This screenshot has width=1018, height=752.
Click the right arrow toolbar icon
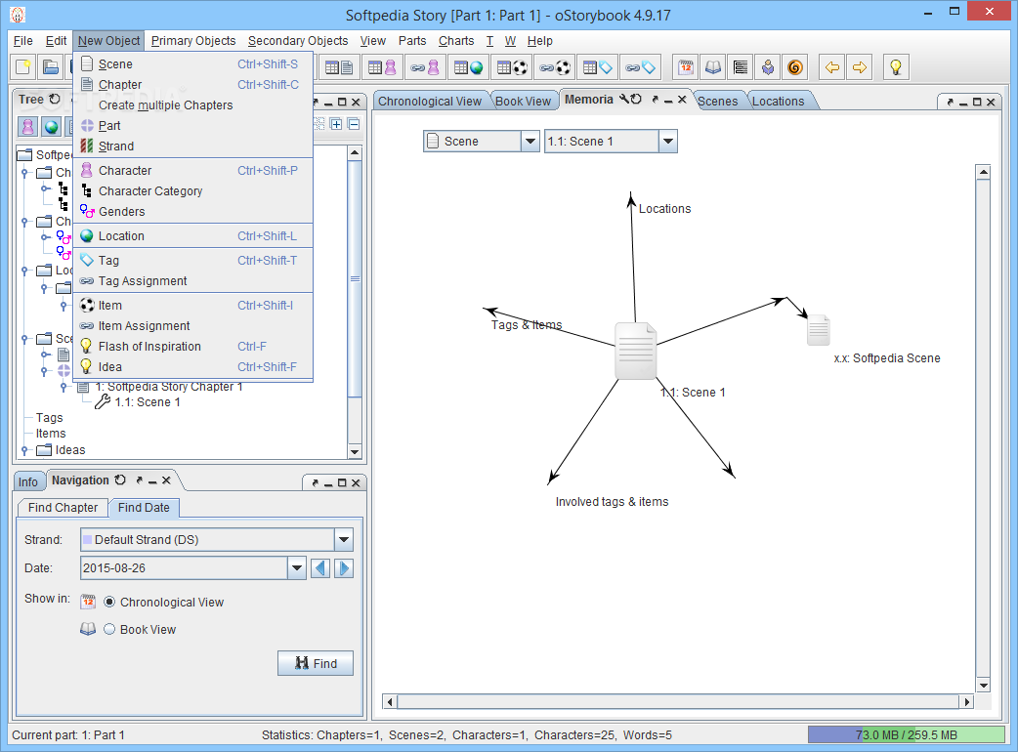860,67
